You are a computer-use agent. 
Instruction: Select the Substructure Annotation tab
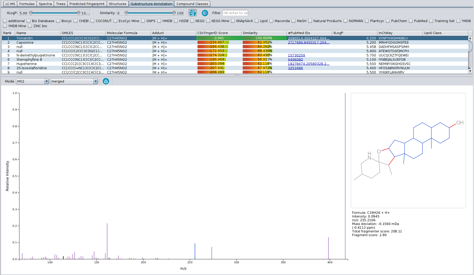(151, 4)
